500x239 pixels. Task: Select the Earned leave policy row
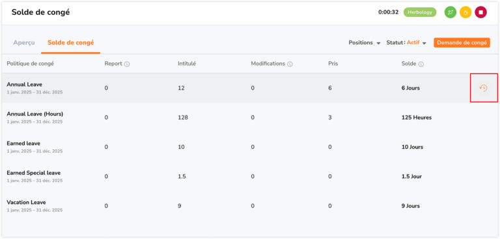(x=250, y=147)
